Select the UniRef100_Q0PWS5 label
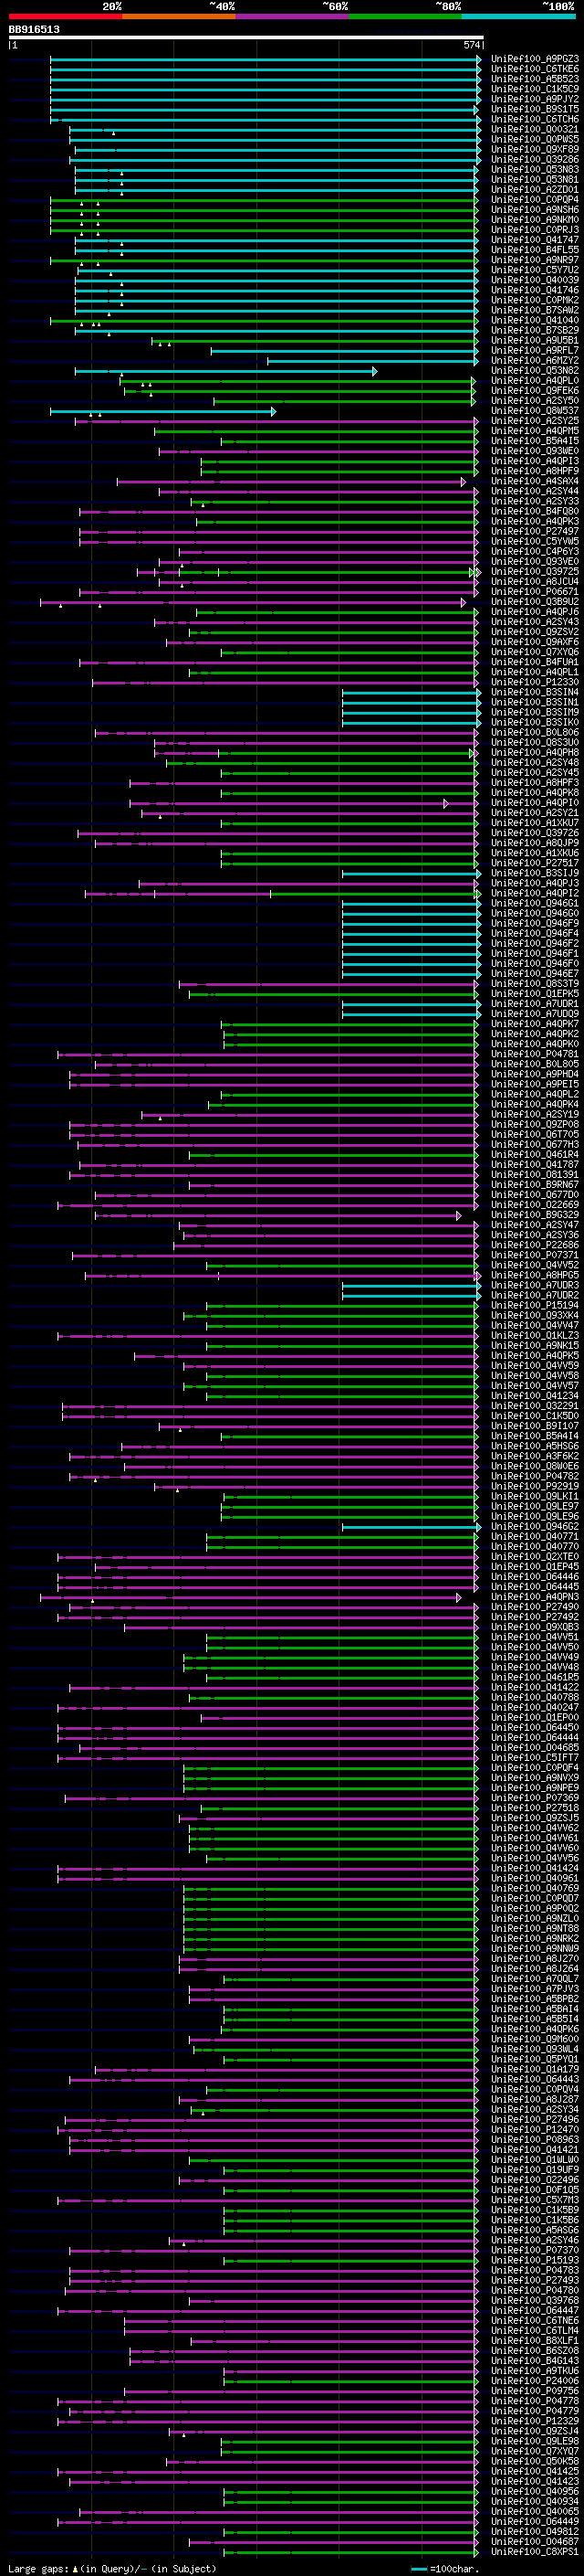 [534, 139]
